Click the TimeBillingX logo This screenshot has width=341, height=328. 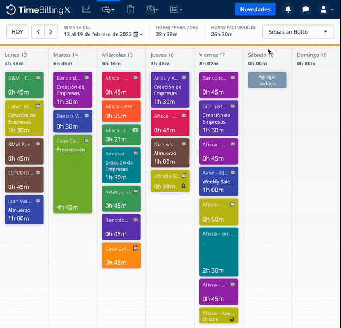tap(38, 10)
